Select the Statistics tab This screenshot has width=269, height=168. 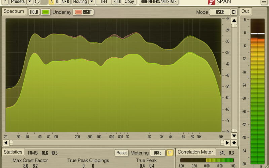tap(13, 152)
